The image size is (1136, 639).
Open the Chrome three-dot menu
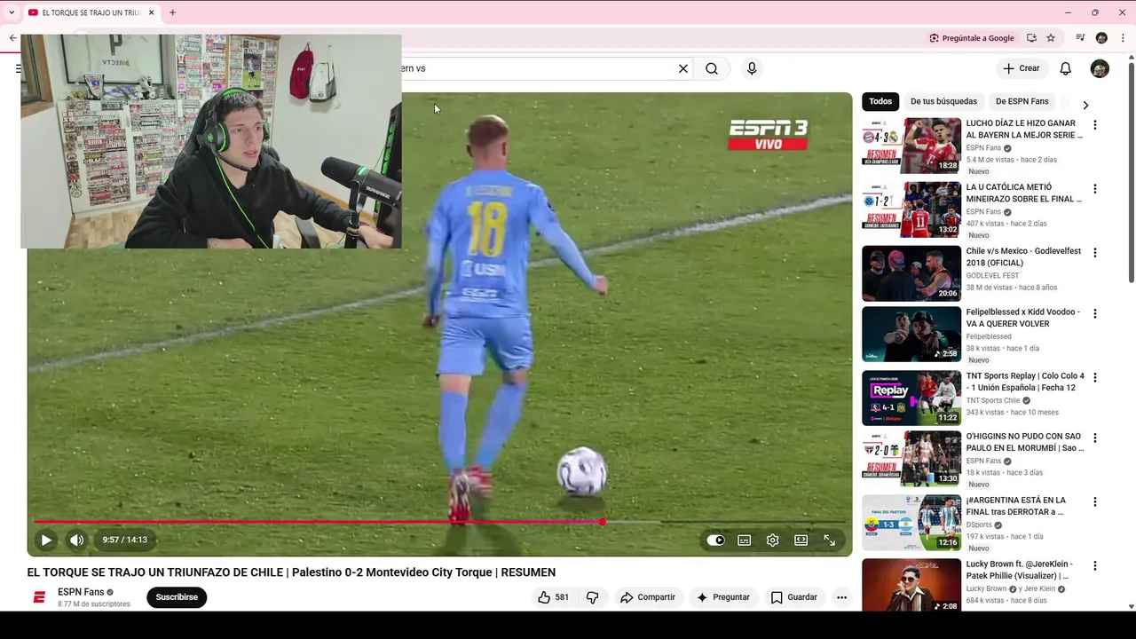1123,38
